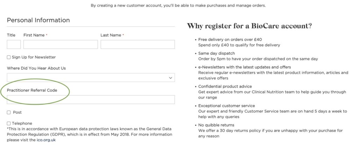Click the Why register for a BioCare account heading
Screen dimensions: 358x152
coord(249,26)
